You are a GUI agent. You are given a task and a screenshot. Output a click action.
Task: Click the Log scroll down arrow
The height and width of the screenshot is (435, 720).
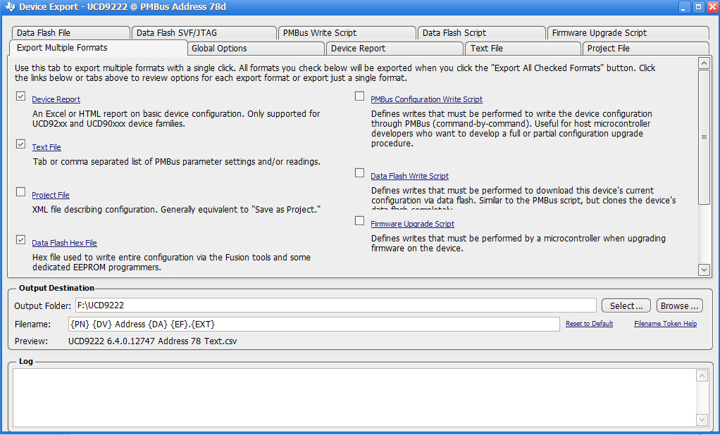tap(702, 420)
